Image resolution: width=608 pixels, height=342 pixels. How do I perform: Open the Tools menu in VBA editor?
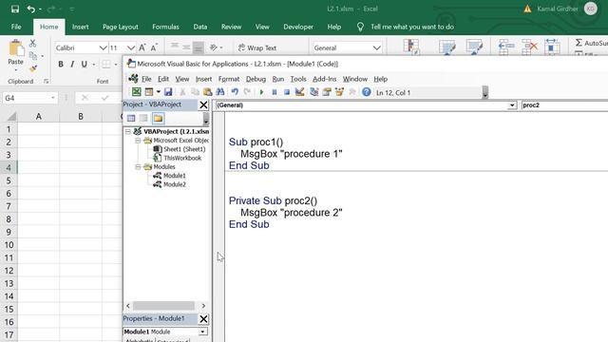298,79
